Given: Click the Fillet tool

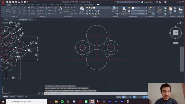Looking at the screenshot, I should click(48, 11).
